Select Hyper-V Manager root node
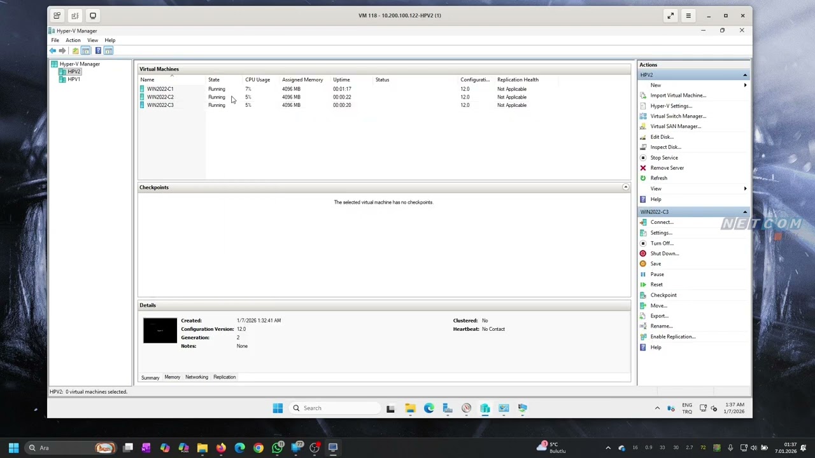 point(80,64)
